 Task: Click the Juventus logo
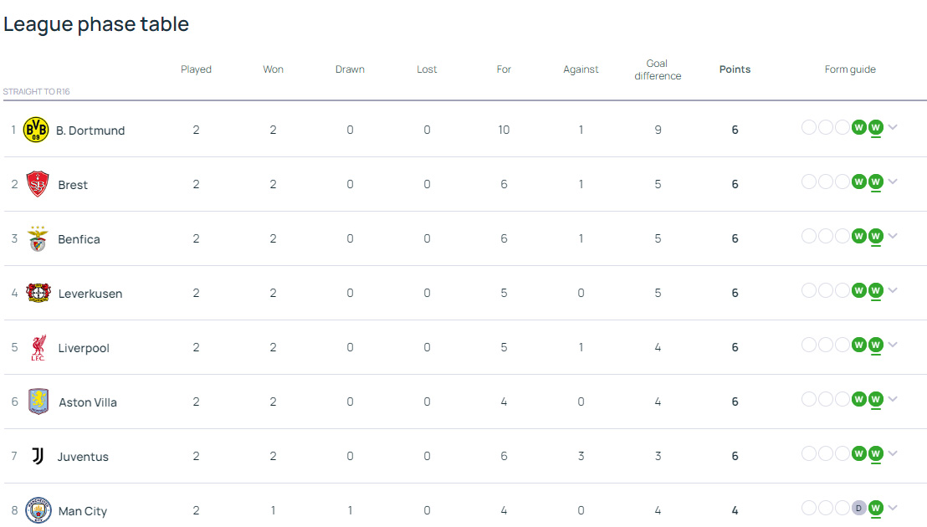(38, 456)
